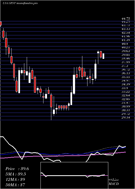Select the 33.22 price axis label
The height and width of the screenshot is (189, 135).
coord(126,92)
